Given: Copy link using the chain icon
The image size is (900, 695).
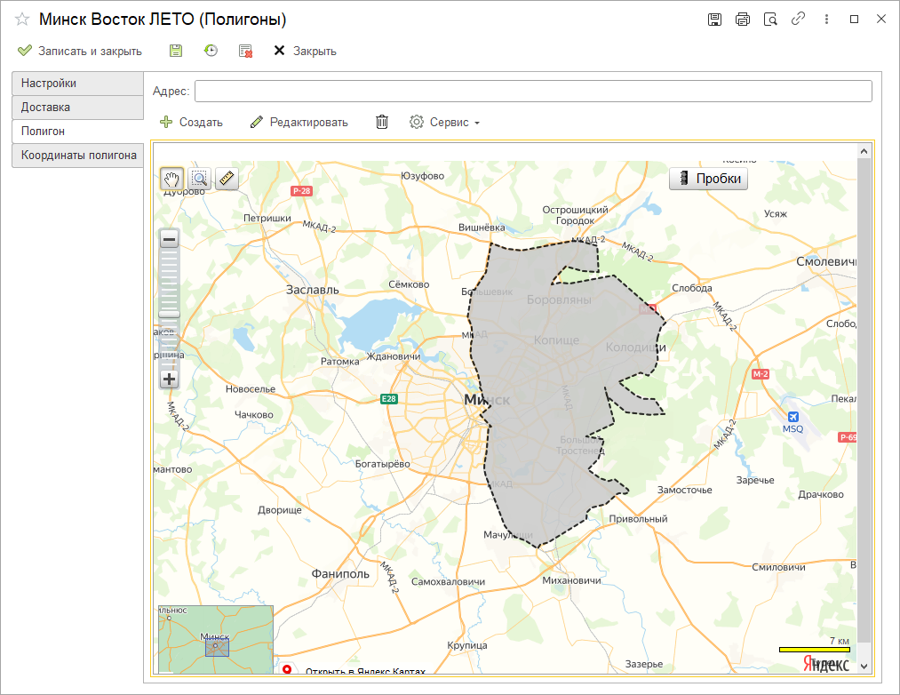Looking at the screenshot, I should [798, 20].
